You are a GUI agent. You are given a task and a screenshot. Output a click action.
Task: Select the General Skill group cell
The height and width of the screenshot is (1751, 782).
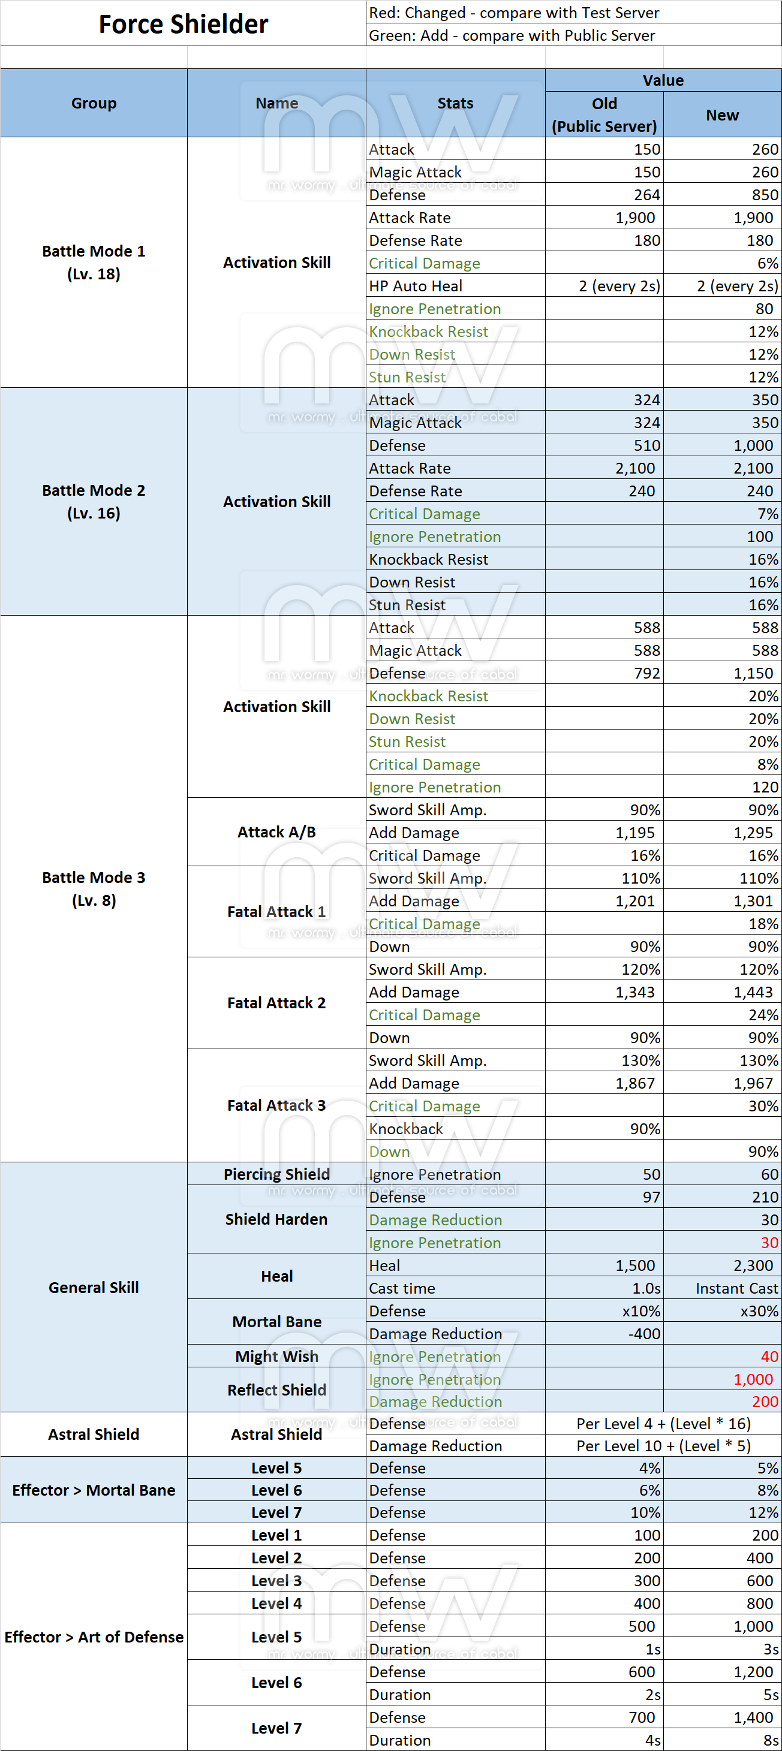click(94, 1287)
